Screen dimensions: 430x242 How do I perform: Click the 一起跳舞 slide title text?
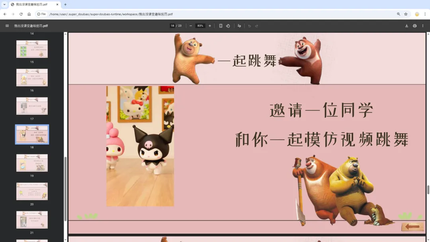[x=247, y=60]
